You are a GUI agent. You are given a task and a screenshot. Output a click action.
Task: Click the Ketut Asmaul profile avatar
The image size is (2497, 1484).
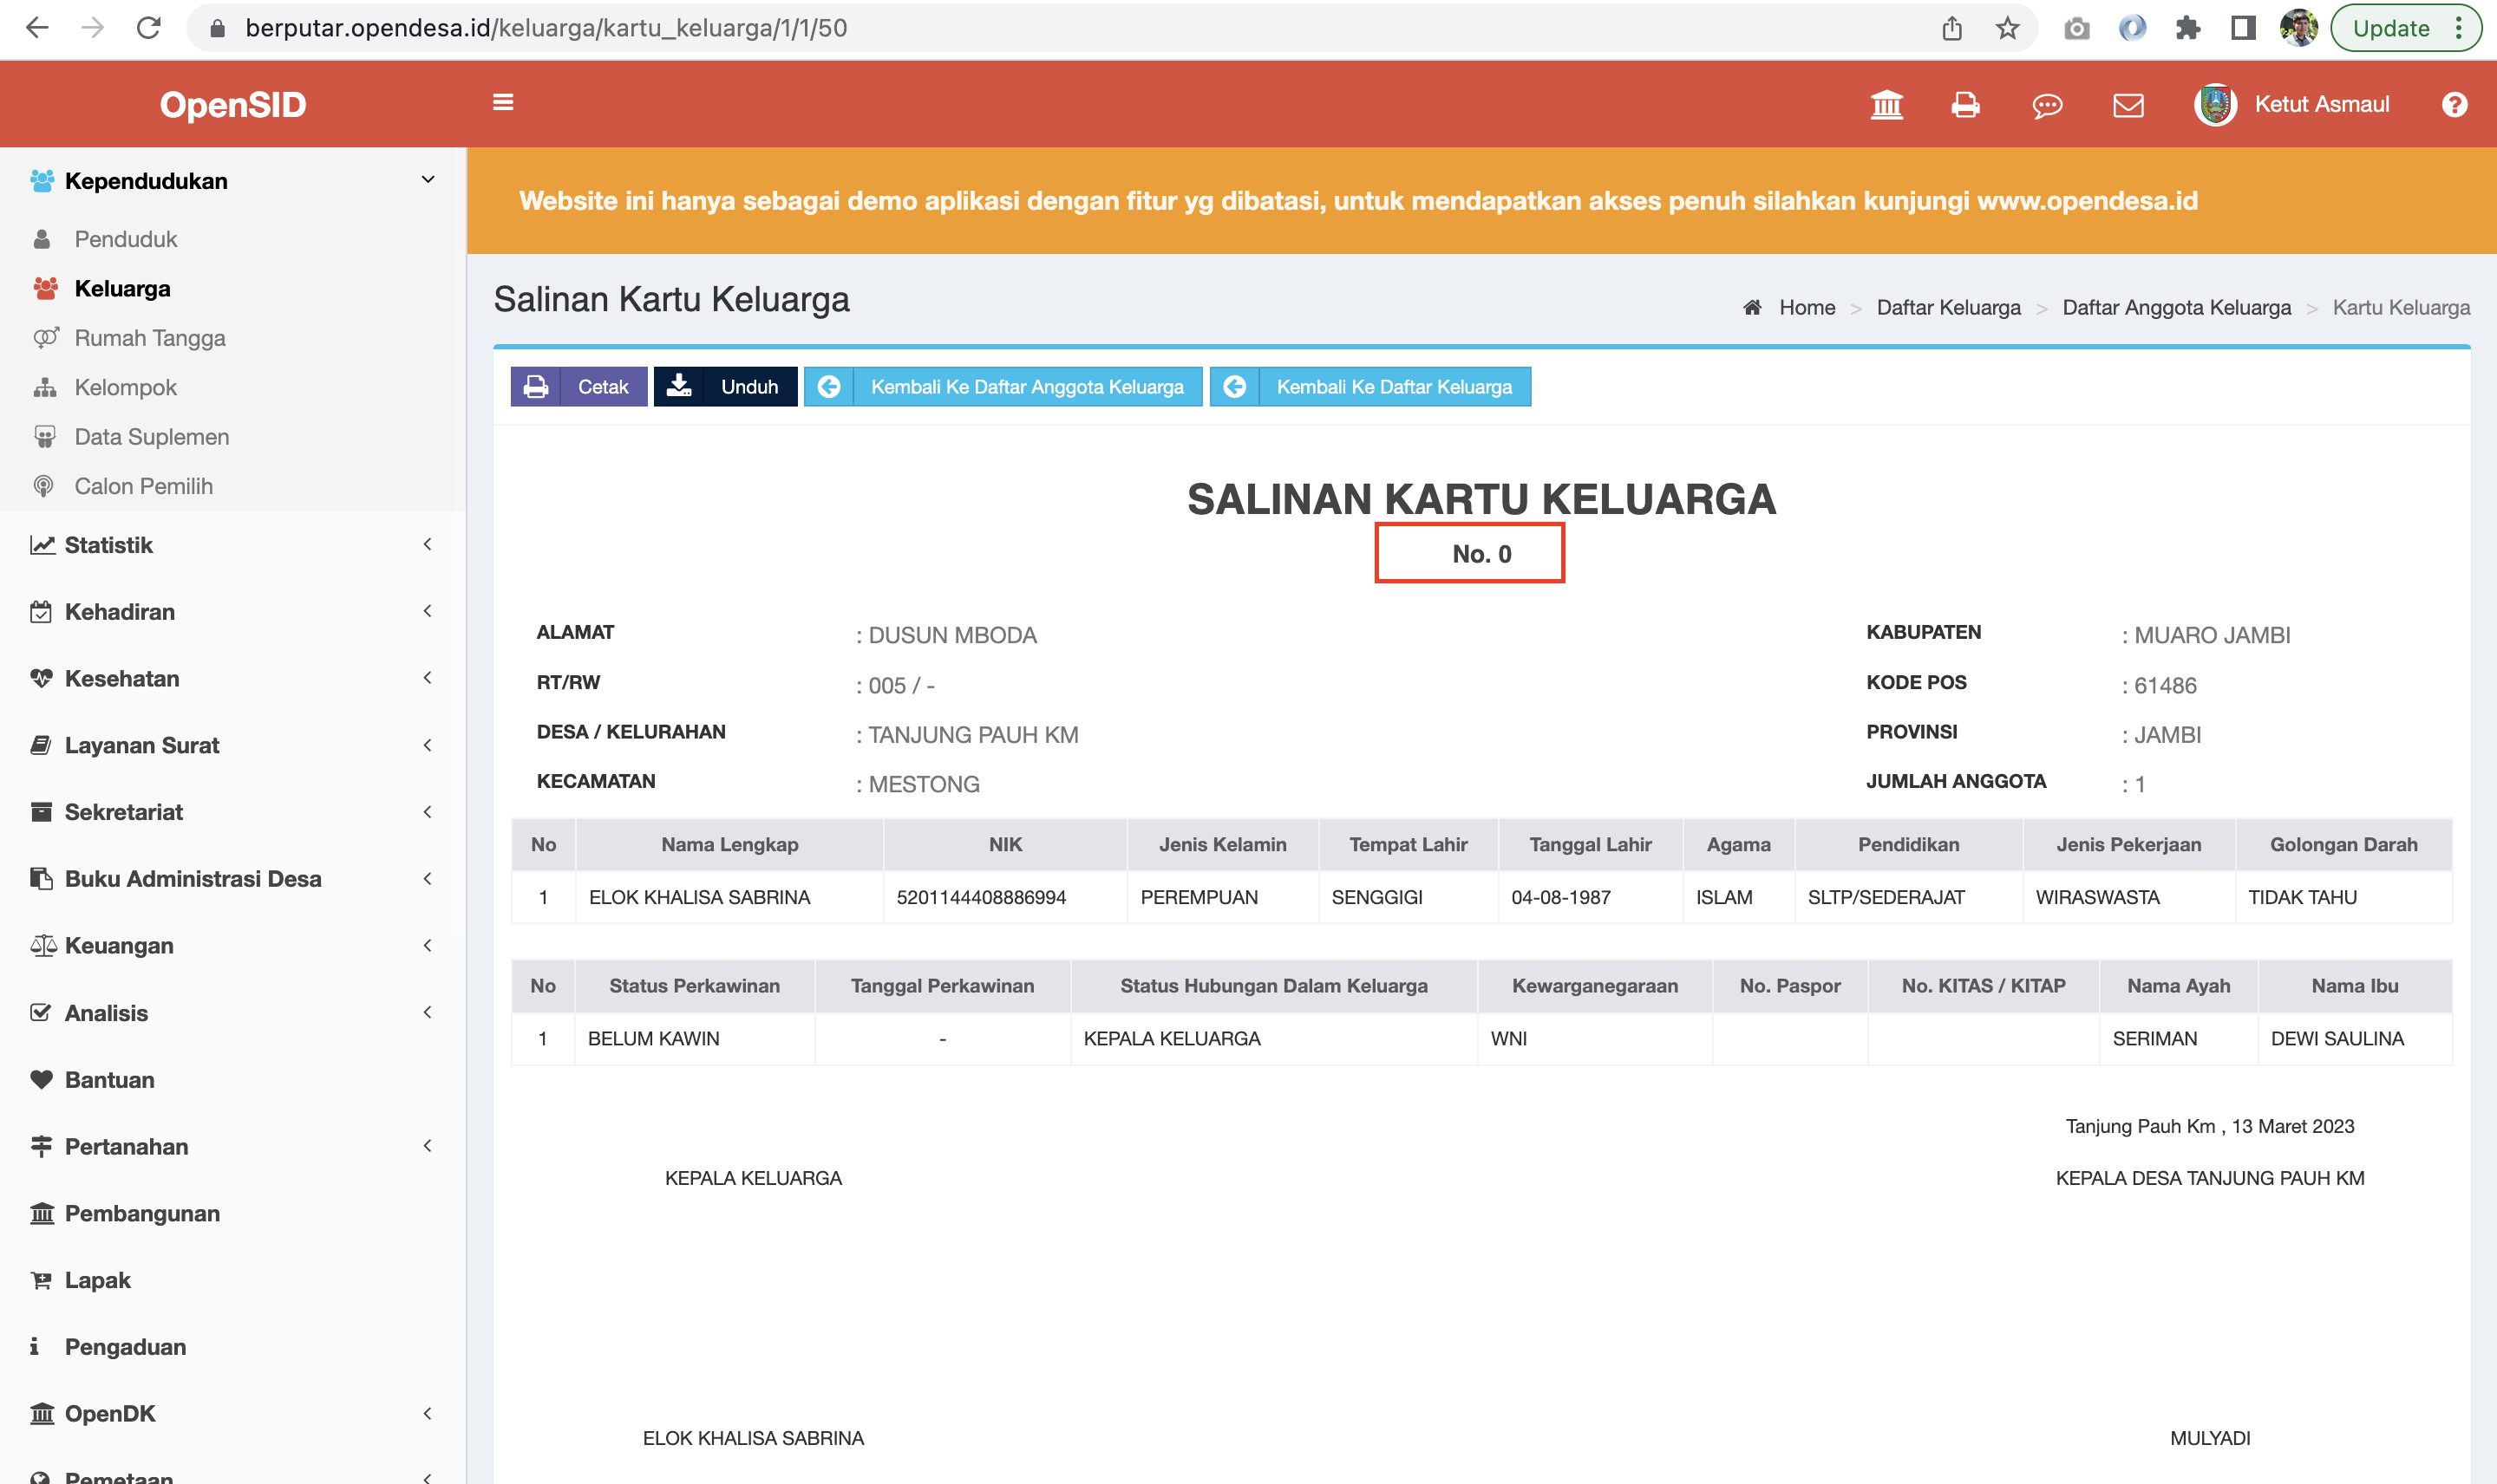click(2213, 104)
